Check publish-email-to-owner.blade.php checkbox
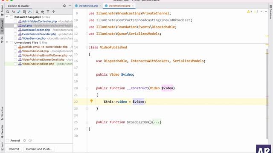The height and width of the screenshot is (153, 273). coord(15,47)
